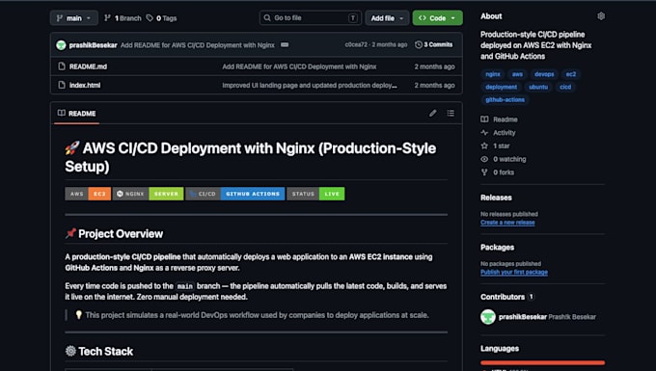Open the README outline list icon
This screenshot has height=371, width=656.
point(451,113)
